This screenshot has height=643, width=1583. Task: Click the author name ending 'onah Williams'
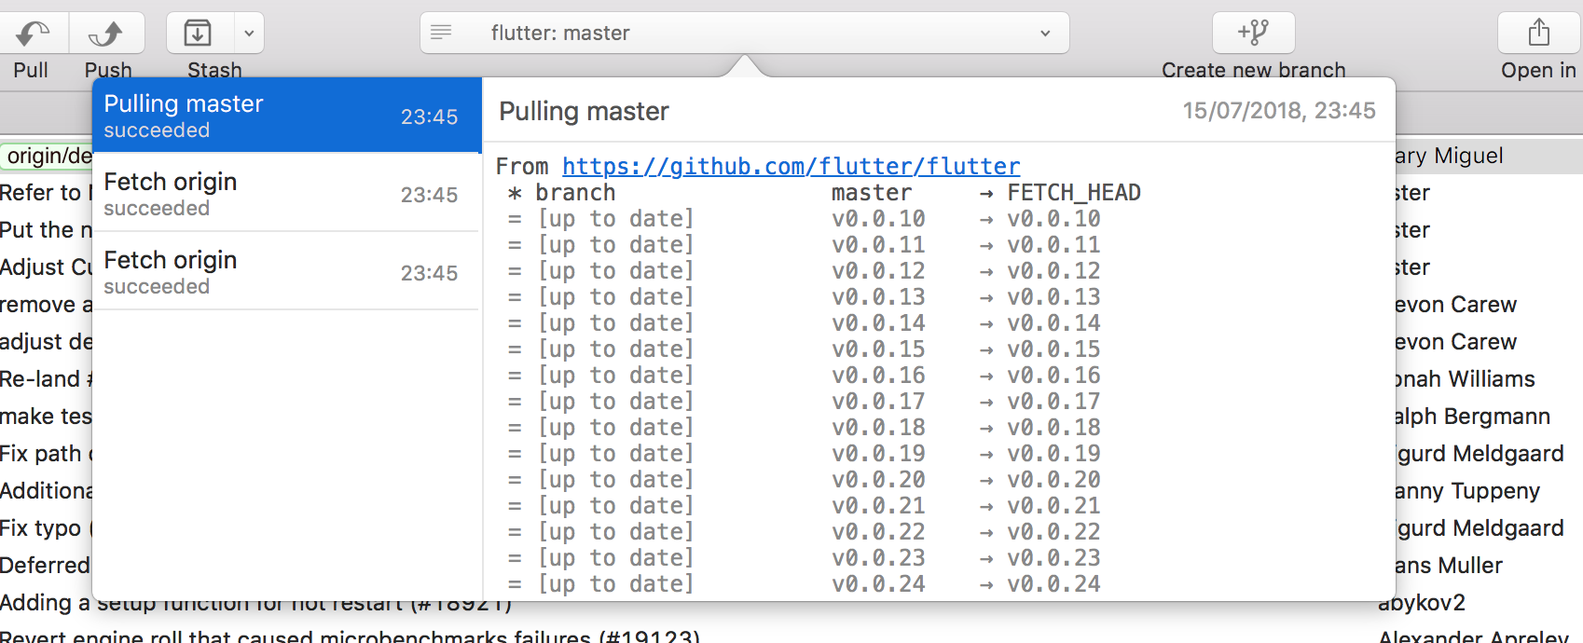point(1465,379)
